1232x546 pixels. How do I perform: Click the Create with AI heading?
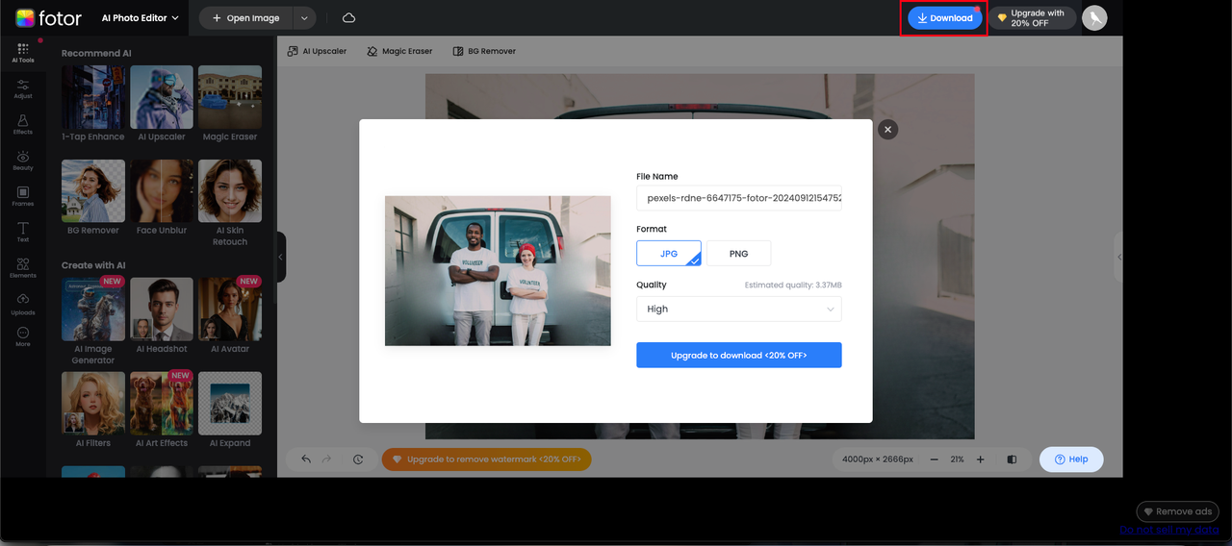[93, 265]
